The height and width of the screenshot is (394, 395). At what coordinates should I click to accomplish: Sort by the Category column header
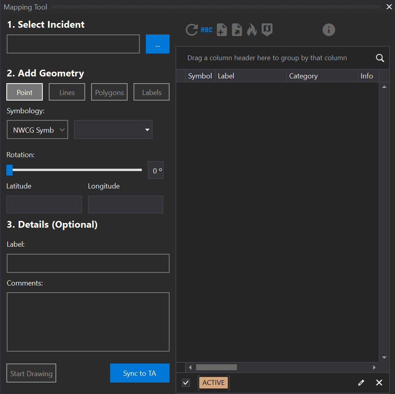click(322, 76)
